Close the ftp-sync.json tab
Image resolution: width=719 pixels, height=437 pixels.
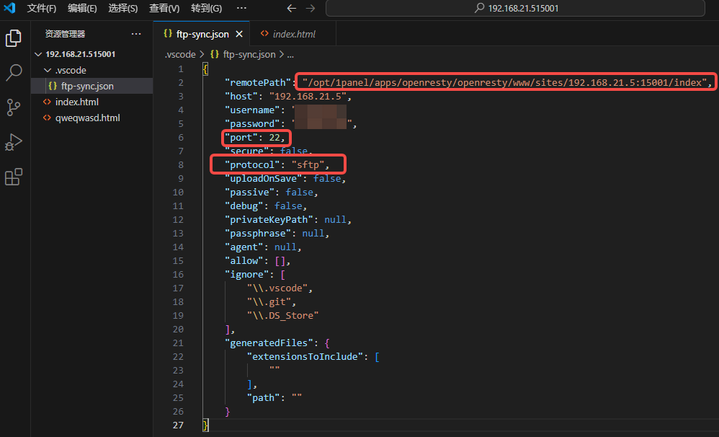[x=239, y=34]
